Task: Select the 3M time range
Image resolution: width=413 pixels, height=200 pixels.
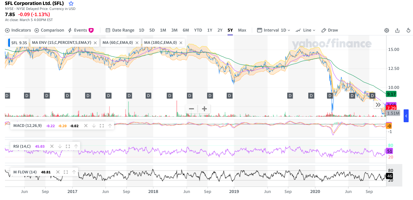Action: click(174, 30)
